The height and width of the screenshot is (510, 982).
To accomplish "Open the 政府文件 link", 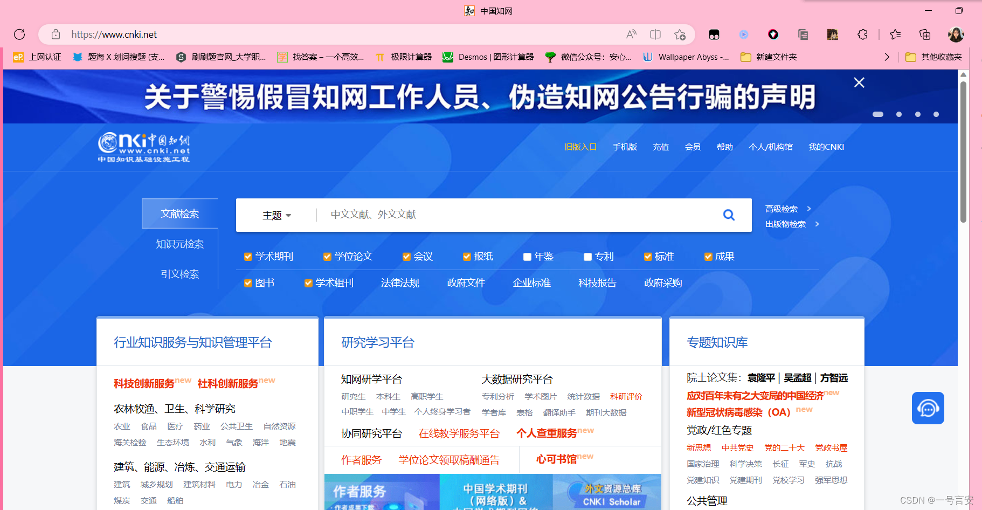I will pos(466,283).
